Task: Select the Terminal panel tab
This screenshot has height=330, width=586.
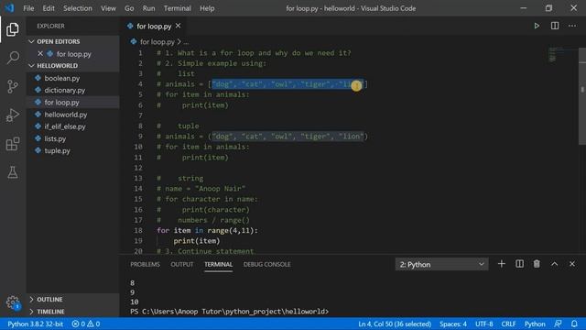Action: (218, 264)
